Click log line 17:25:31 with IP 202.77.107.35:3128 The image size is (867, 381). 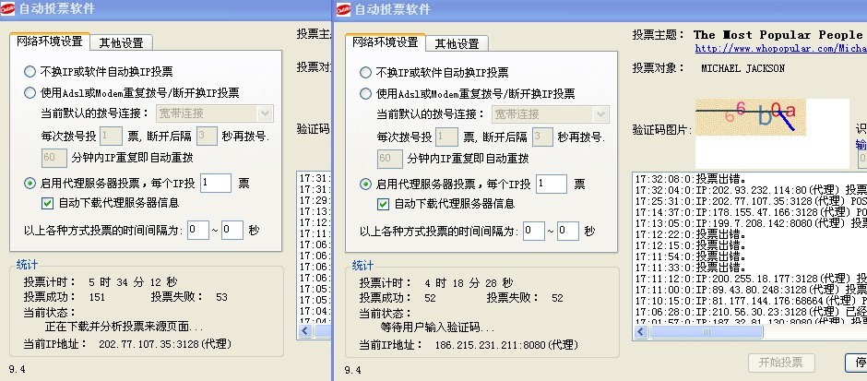pyautogui.click(x=751, y=201)
